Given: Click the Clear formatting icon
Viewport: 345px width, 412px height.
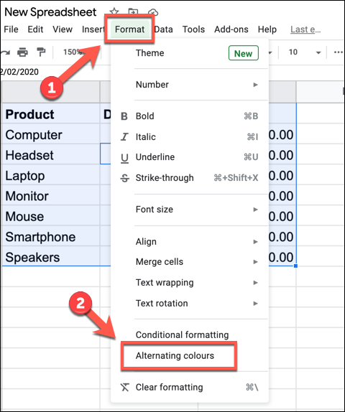Looking at the screenshot, I should point(125,388).
